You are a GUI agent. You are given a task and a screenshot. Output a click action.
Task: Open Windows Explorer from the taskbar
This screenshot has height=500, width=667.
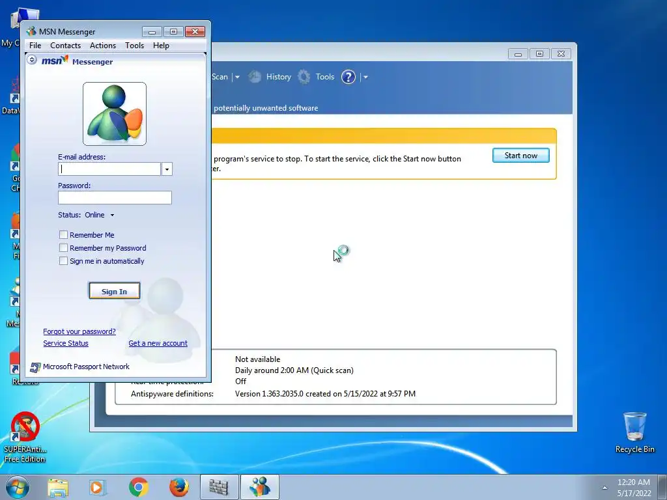58,488
